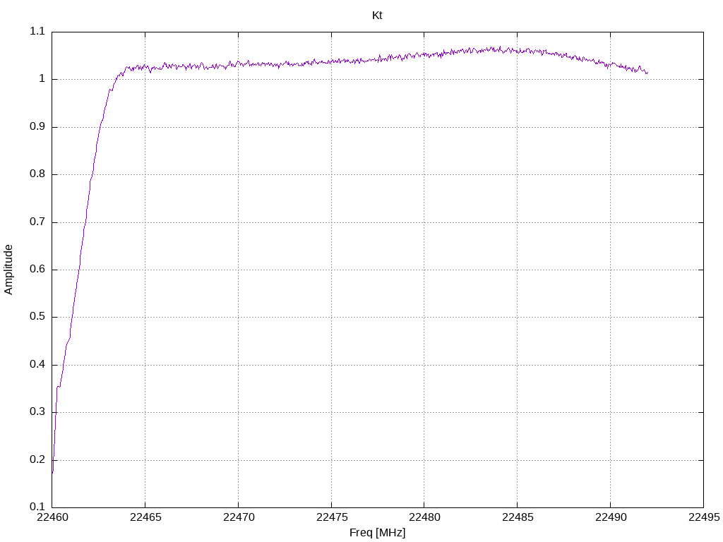The height and width of the screenshot is (542, 723).
Task: Click x-axis tick label 22485
Action: pos(518,517)
